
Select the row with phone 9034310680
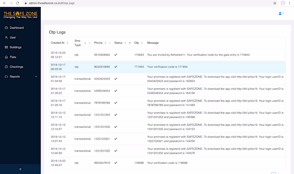coord(102,67)
